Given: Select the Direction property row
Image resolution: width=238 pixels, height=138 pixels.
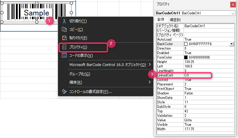Looking at the screenshot, I should point(195,48).
